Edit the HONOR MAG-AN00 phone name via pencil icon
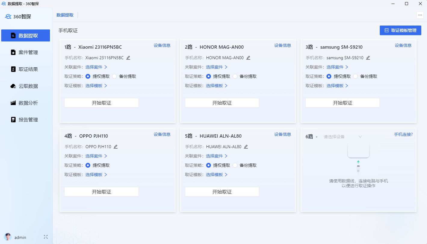The width and height of the screenshot is (427, 244). click(x=248, y=58)
